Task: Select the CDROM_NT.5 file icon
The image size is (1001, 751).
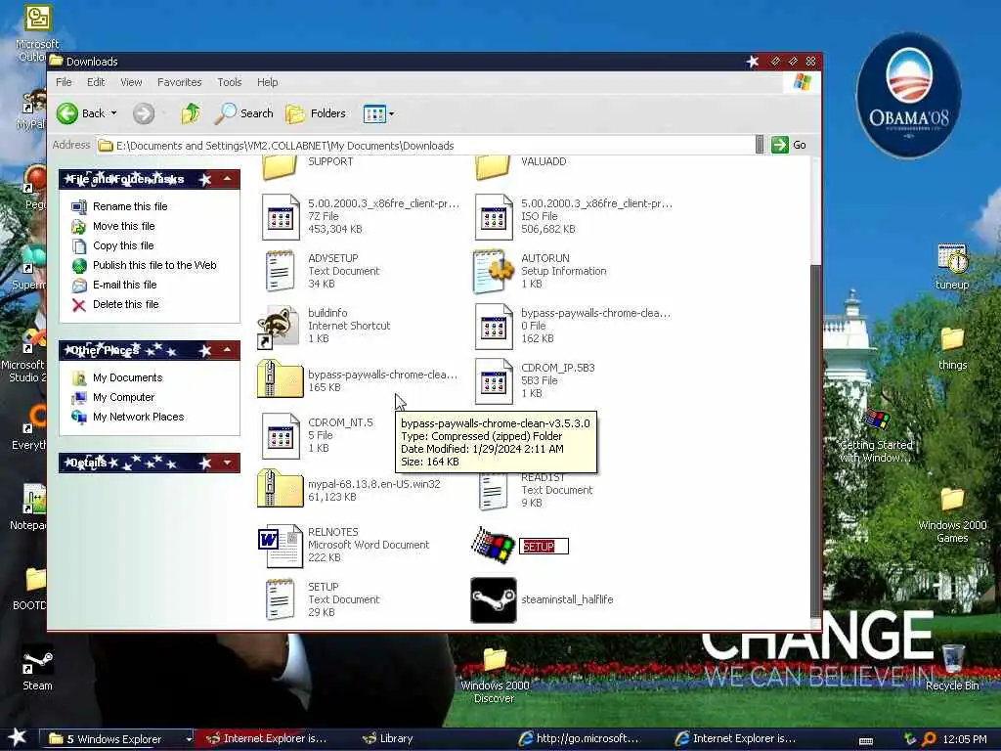Action: [x=281, y=436]
